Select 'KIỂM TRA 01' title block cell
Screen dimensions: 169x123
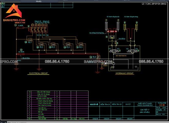pyautogui.click(x=105, y=104)
